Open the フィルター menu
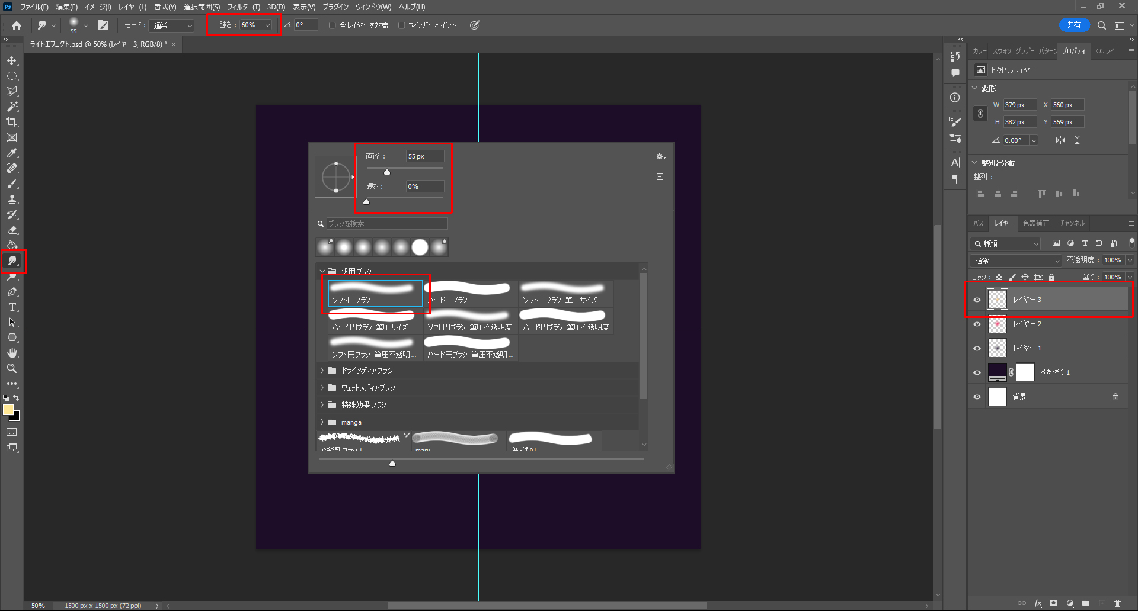 243,7
